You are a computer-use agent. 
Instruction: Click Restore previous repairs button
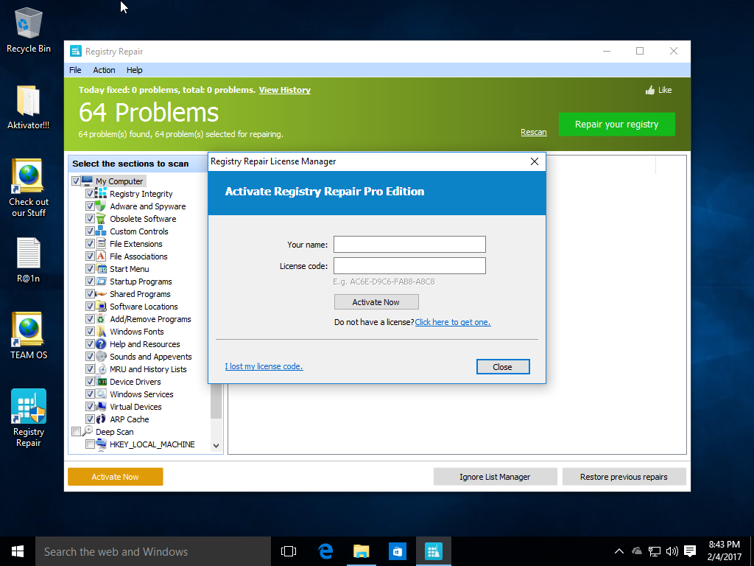624,477
